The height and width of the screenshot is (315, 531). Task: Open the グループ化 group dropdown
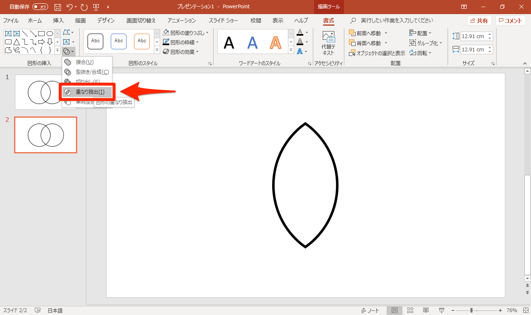(x=426, y=43)
